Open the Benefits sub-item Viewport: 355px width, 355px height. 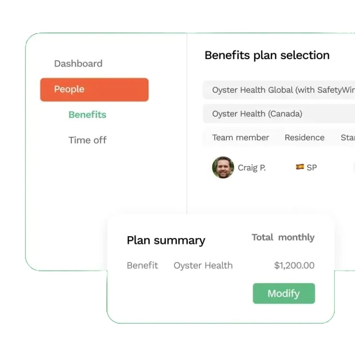click(x=87, y=114)
